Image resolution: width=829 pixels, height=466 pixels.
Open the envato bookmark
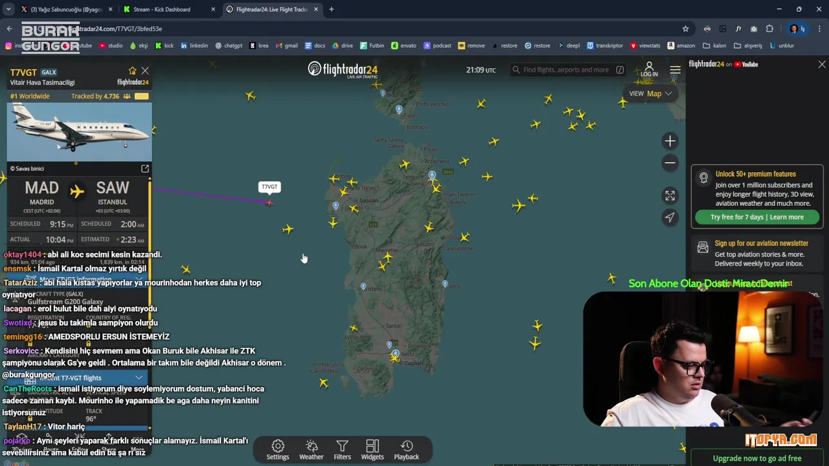[403, 45]
